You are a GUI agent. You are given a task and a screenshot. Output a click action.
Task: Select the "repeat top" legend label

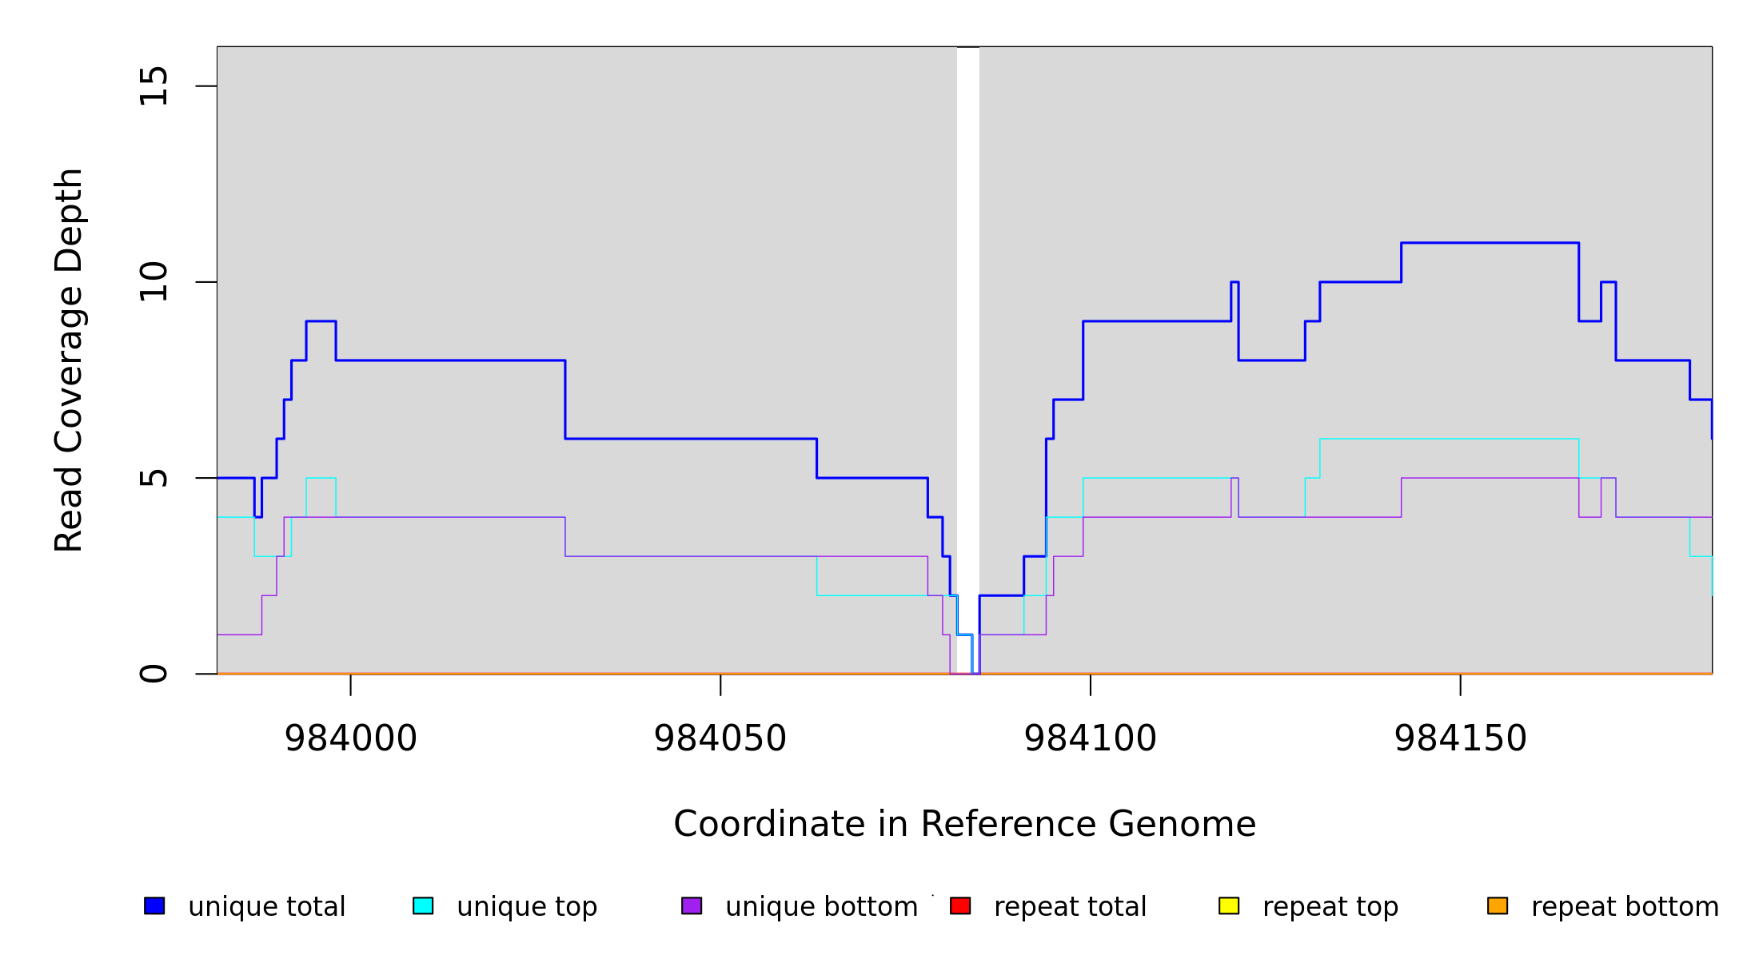pyautogui.click(x=1330, y=907)
